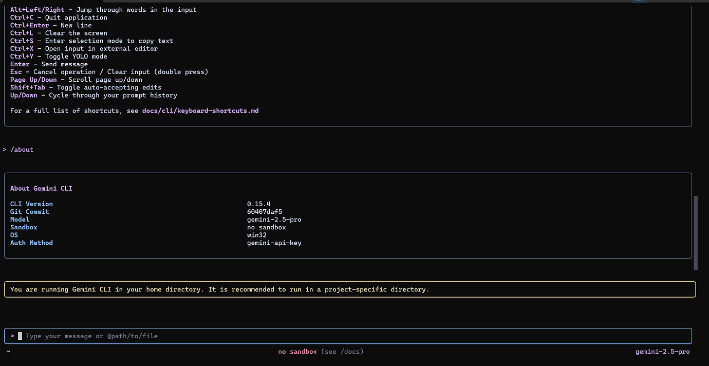The width and height of the screenshot is (709, 366).
Task: Select "no sandbox" value in About box
Action: 267,227
